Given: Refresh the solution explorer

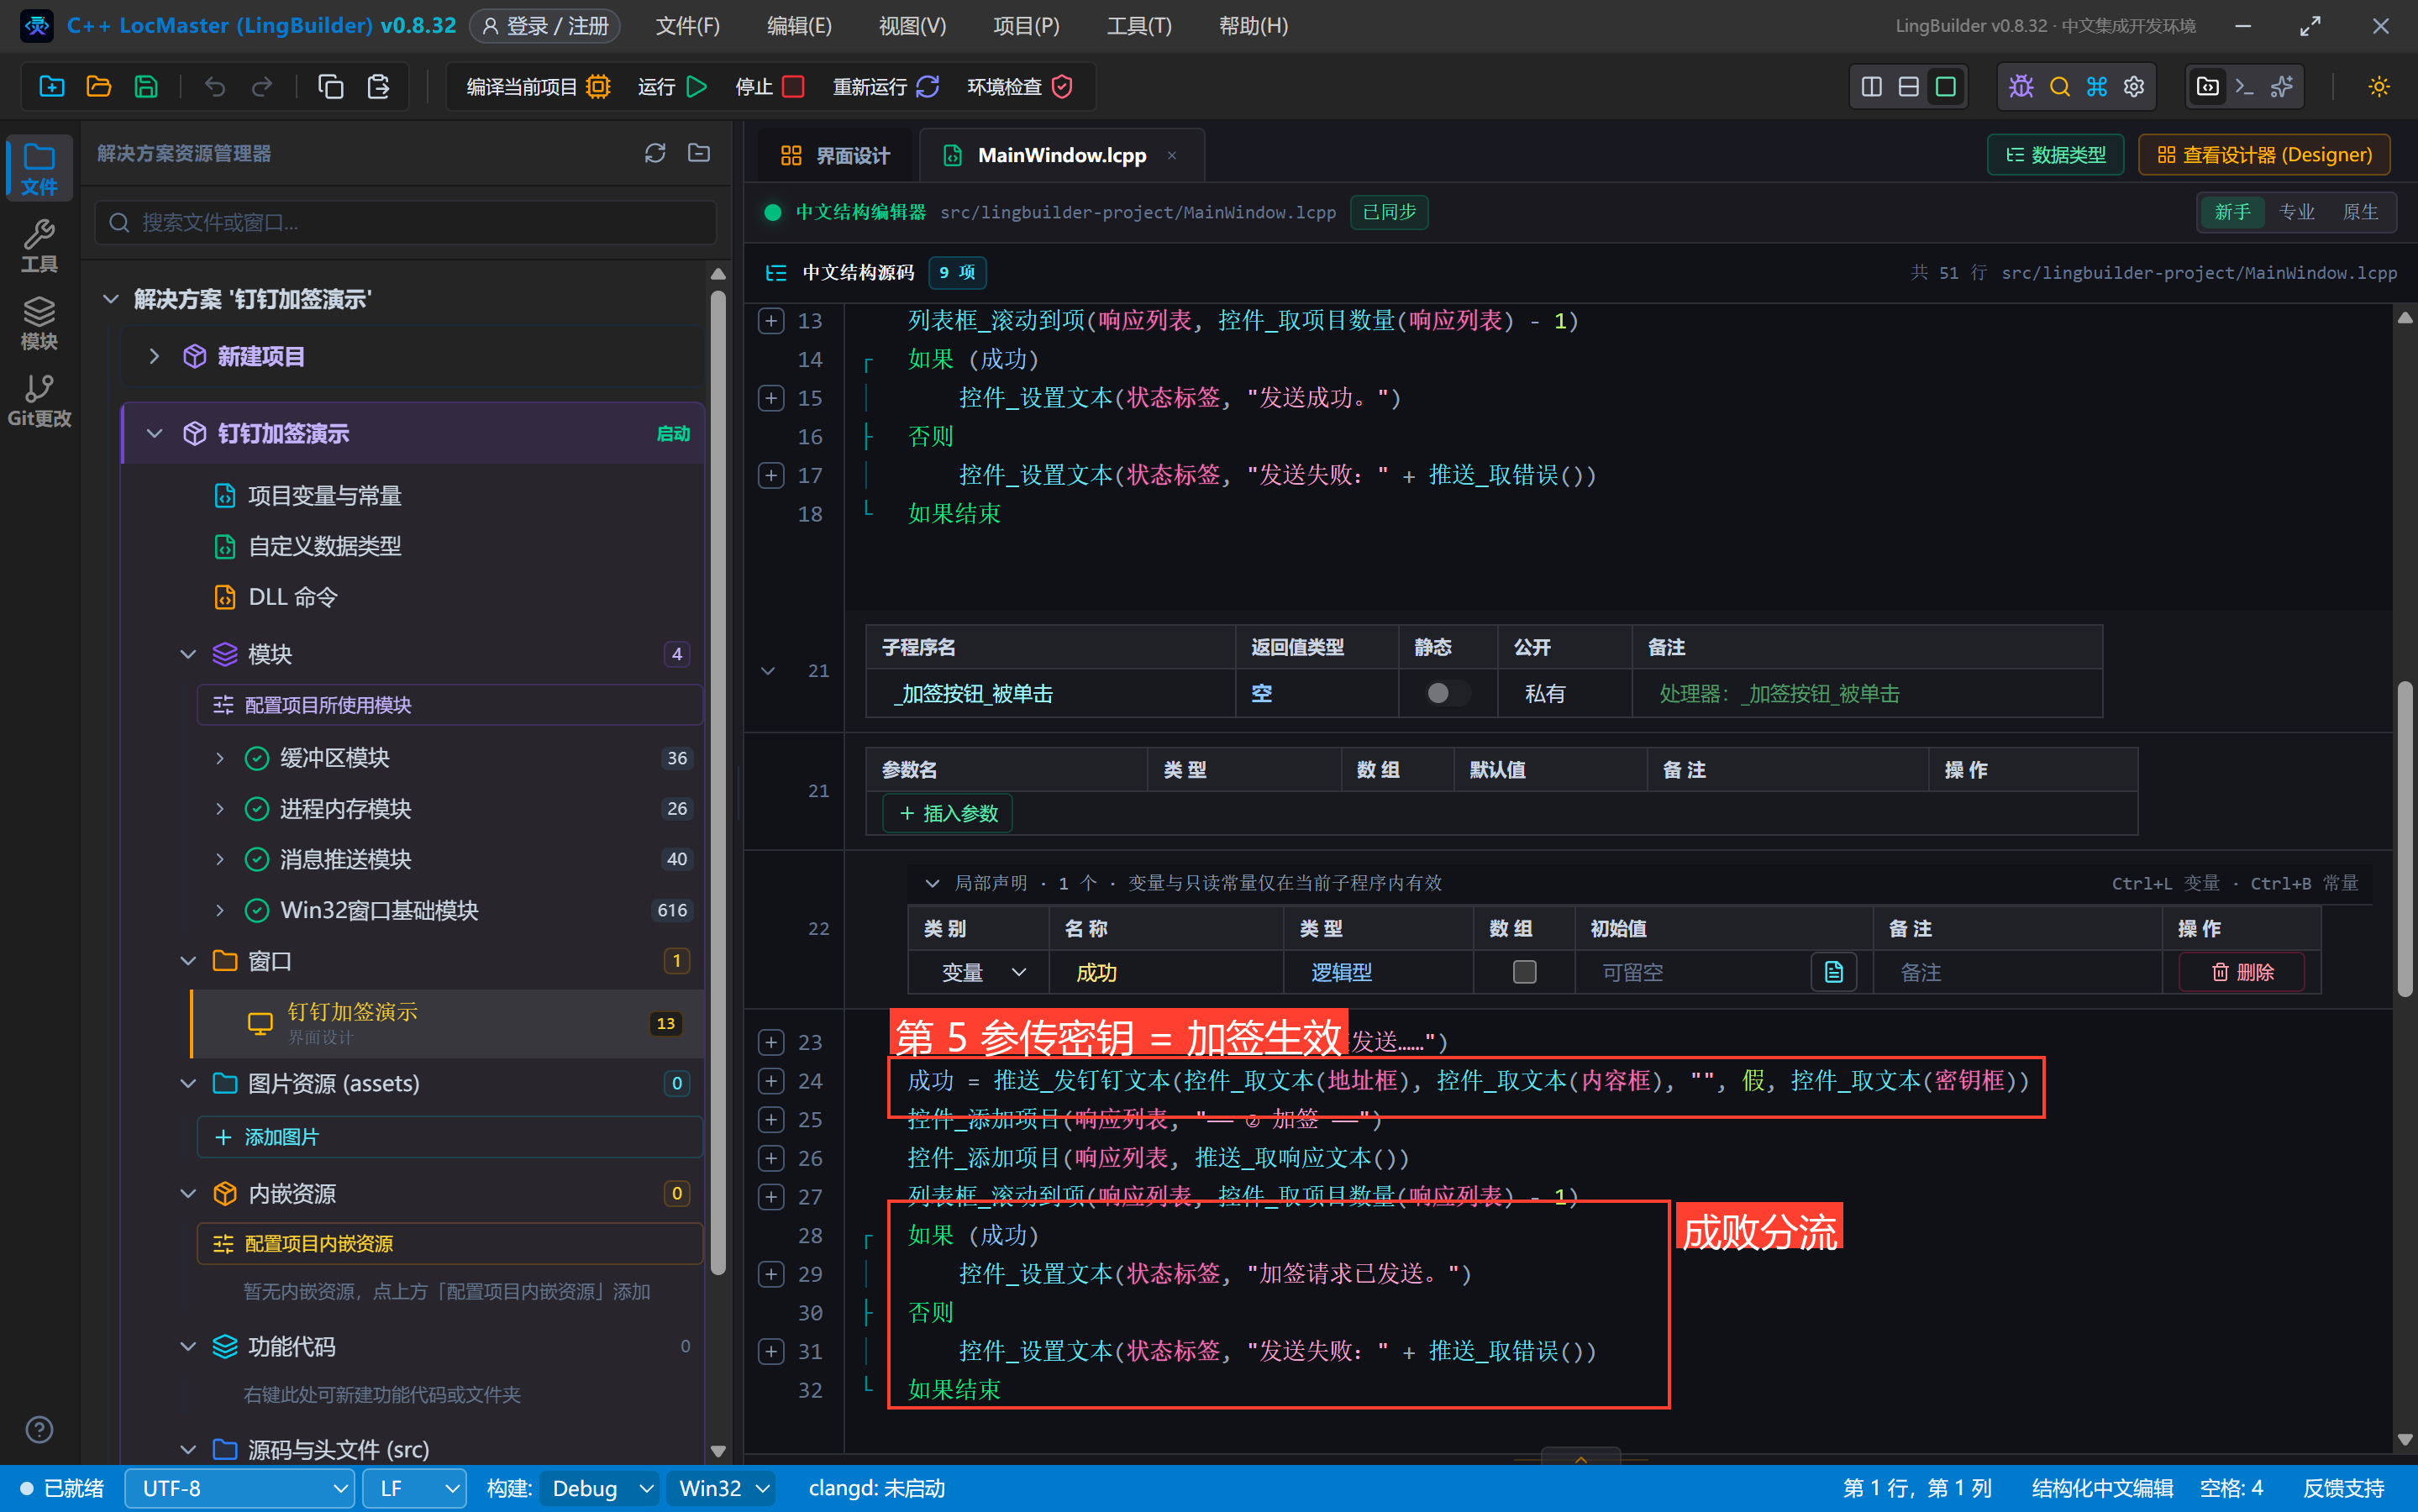Looking at the screenshot, I should click(655, 153).
